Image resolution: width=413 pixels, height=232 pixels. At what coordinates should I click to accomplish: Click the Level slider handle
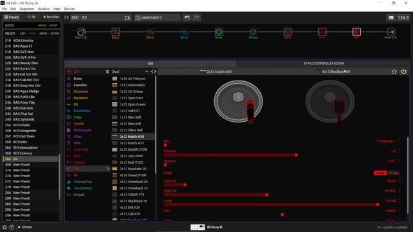(x=378, y=205)
